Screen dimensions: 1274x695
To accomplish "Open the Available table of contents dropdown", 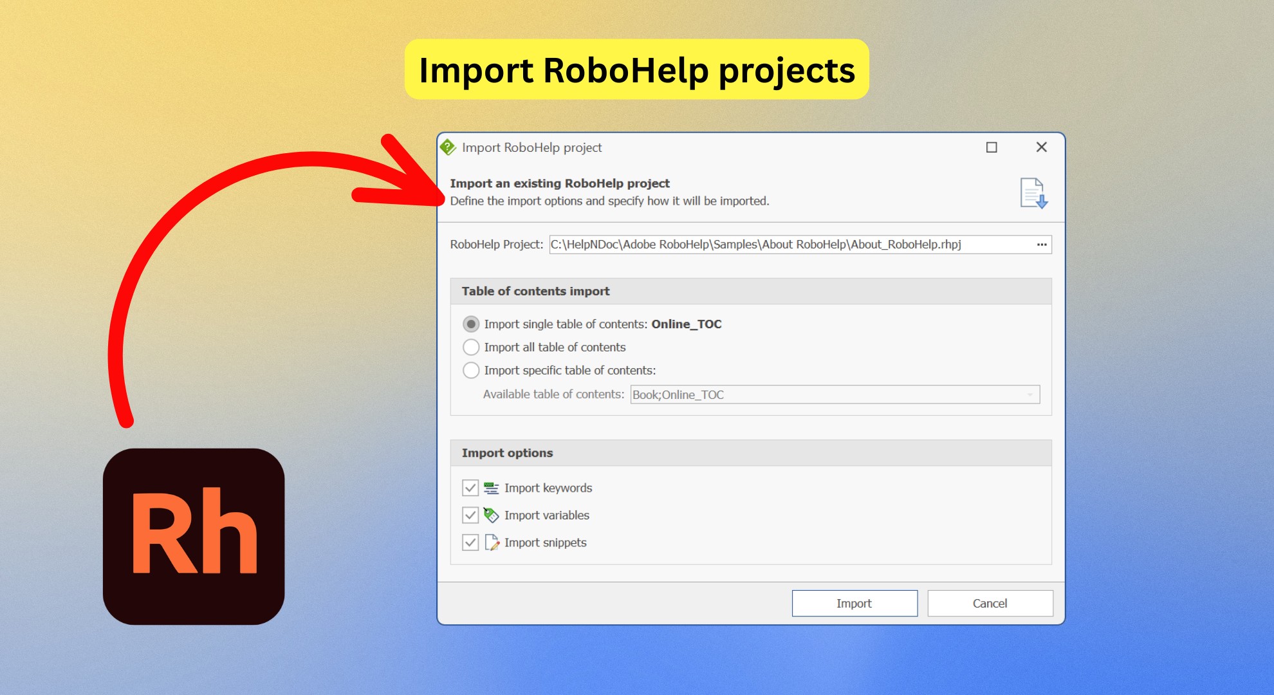I will (1028, 394).
